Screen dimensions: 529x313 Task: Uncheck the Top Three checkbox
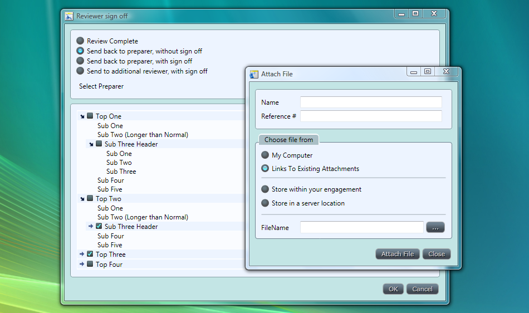click(90, 254)
